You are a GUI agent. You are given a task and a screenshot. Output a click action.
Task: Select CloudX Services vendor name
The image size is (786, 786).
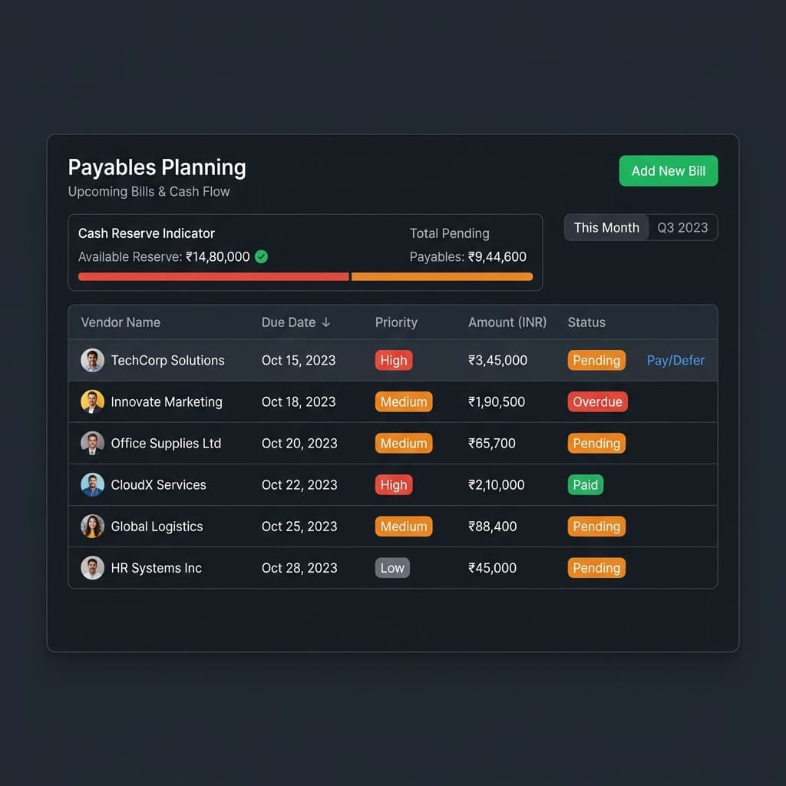click(x=158, y=485)
